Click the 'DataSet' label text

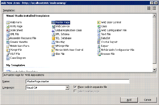pyautogui.click(x=105, y=38)
